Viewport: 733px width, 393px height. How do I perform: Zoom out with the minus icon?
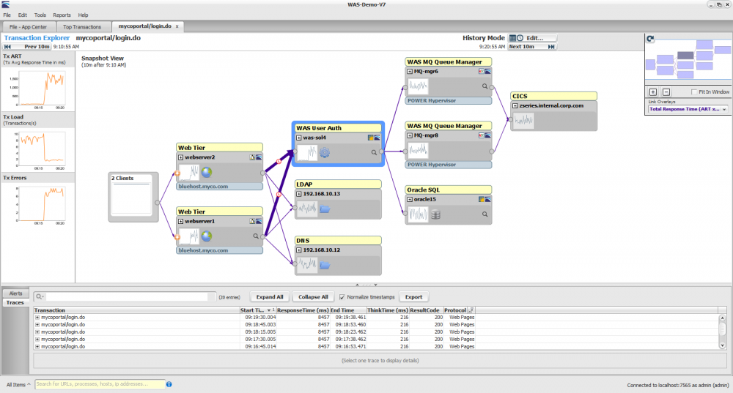(666, 92)
